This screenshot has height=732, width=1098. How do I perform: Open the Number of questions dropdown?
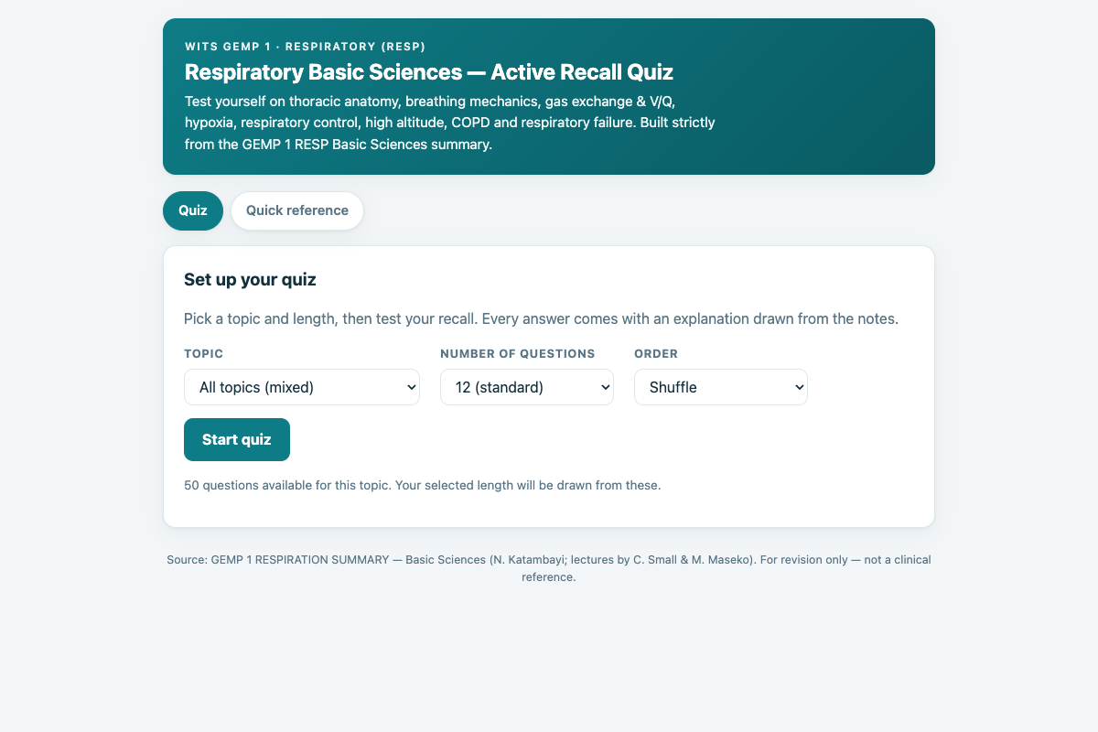[527, 387]
